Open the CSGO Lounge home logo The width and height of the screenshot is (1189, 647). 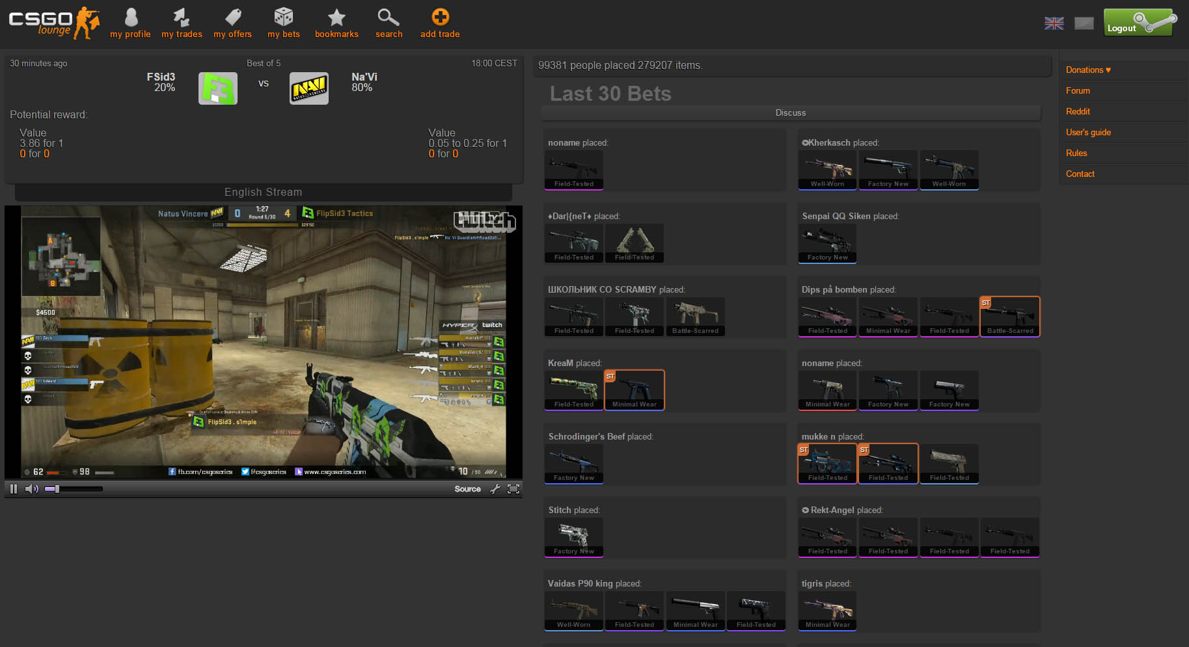(54, 23)
